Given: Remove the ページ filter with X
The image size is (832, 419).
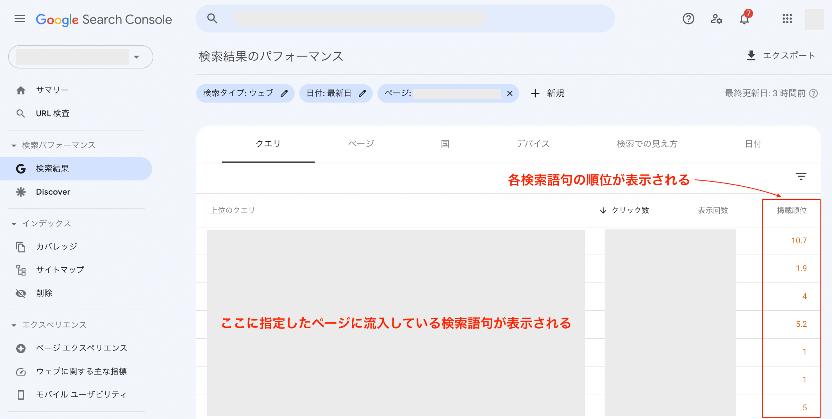Looking at the screenshot, I should (x=510, y=93).
